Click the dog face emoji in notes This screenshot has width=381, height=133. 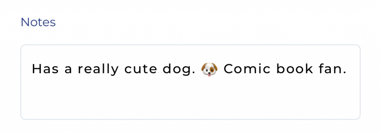[209, 69]
